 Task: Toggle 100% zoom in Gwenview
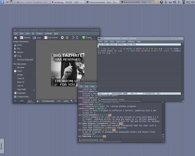pos(66,101)
